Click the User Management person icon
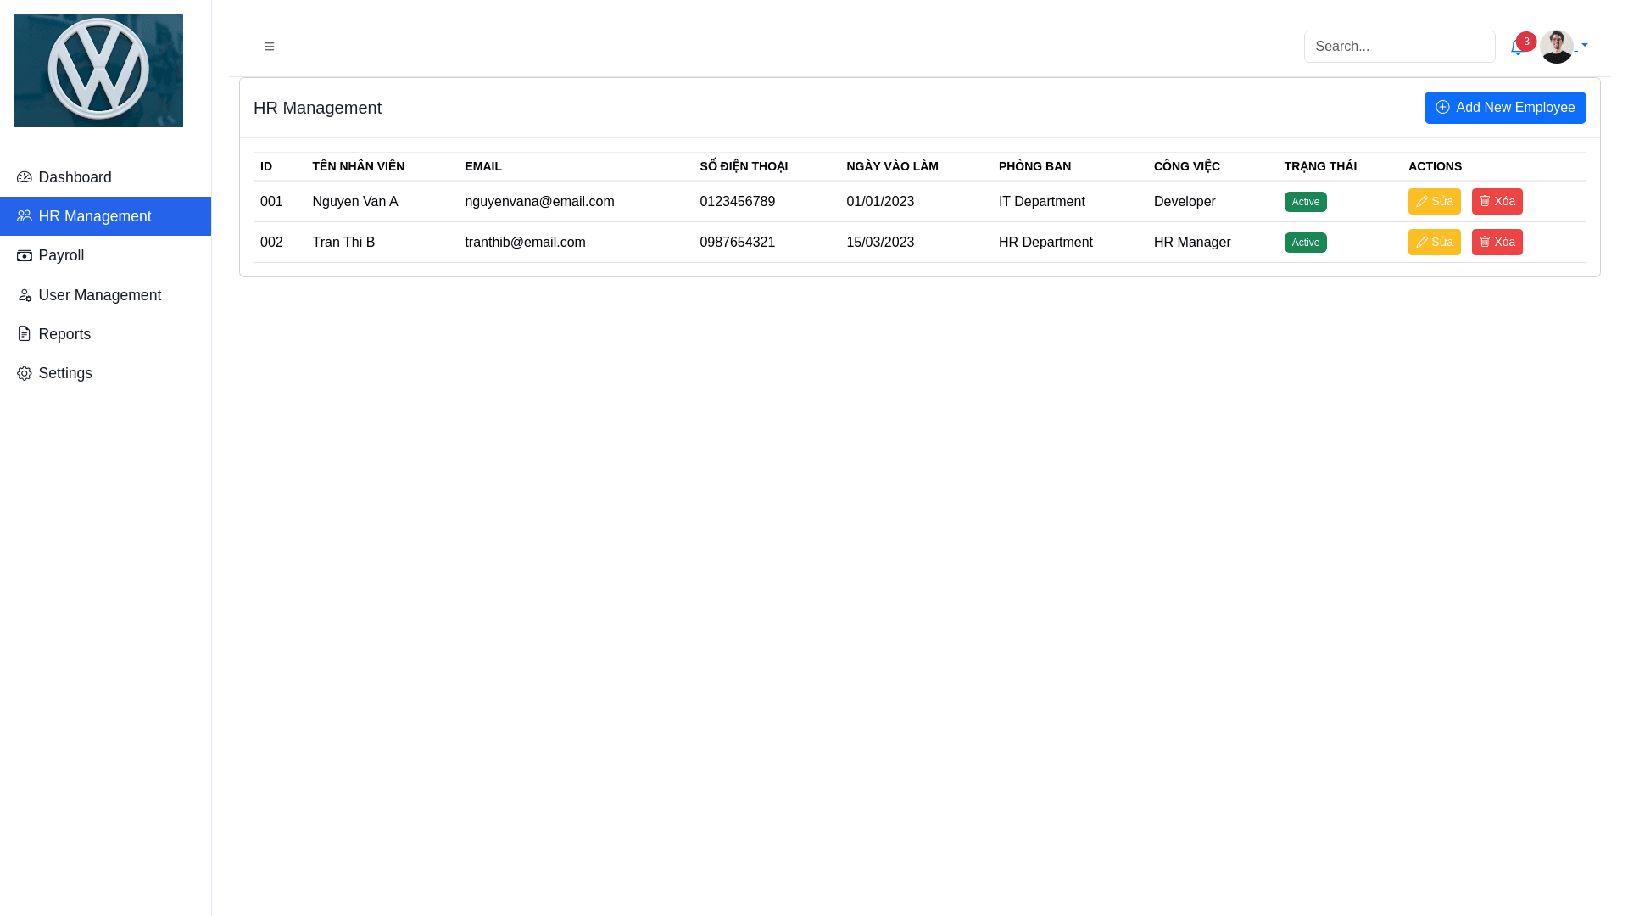 point(24,295)
